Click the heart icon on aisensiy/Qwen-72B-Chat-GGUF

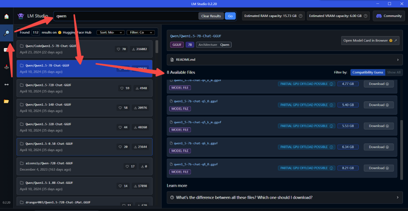(127, 166)
